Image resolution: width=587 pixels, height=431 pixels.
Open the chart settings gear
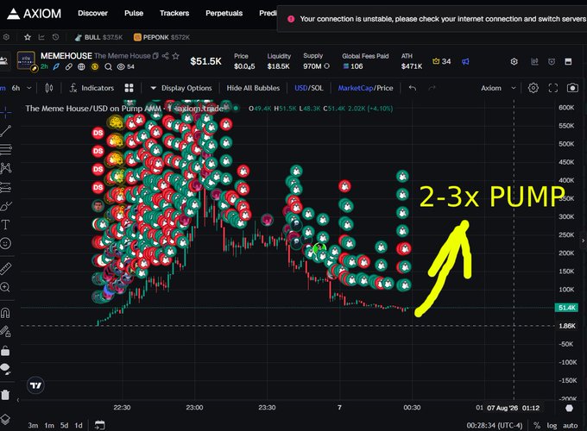[x=533, y=88]
